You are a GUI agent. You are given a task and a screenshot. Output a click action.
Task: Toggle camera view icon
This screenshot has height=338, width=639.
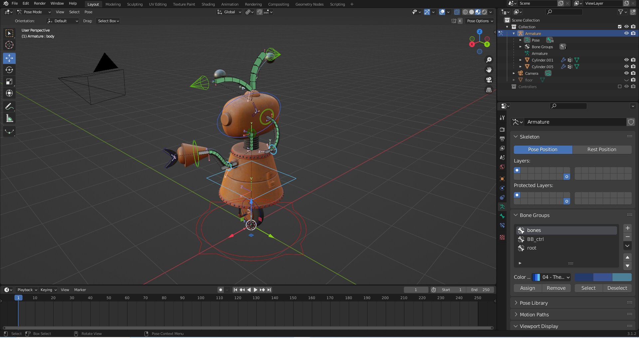pos(489,80)
